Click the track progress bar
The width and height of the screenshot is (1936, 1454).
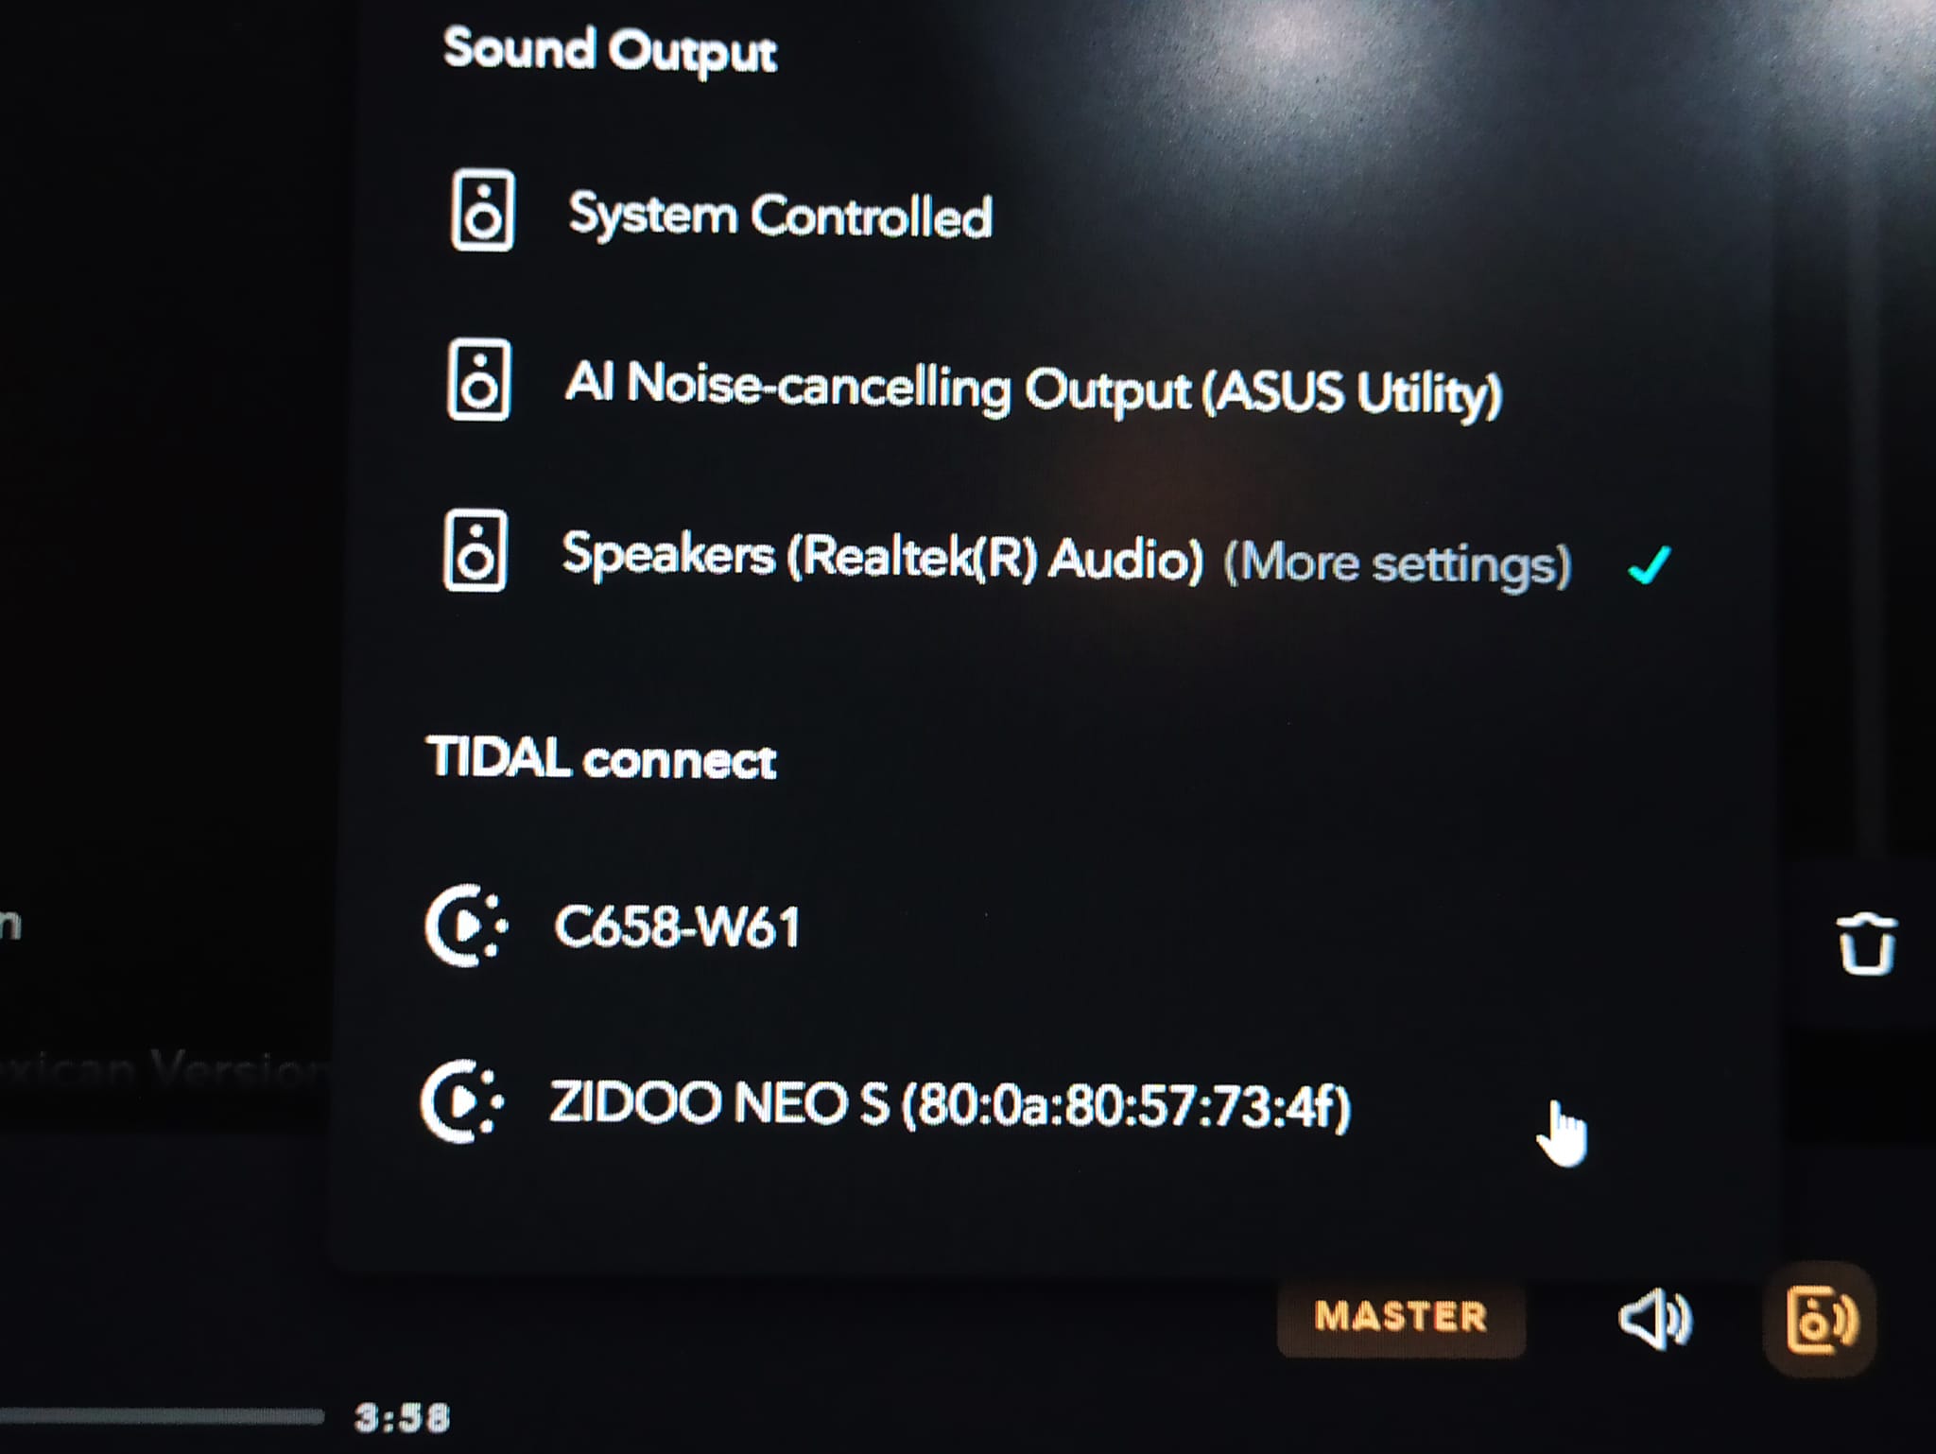click(161, 1416)
